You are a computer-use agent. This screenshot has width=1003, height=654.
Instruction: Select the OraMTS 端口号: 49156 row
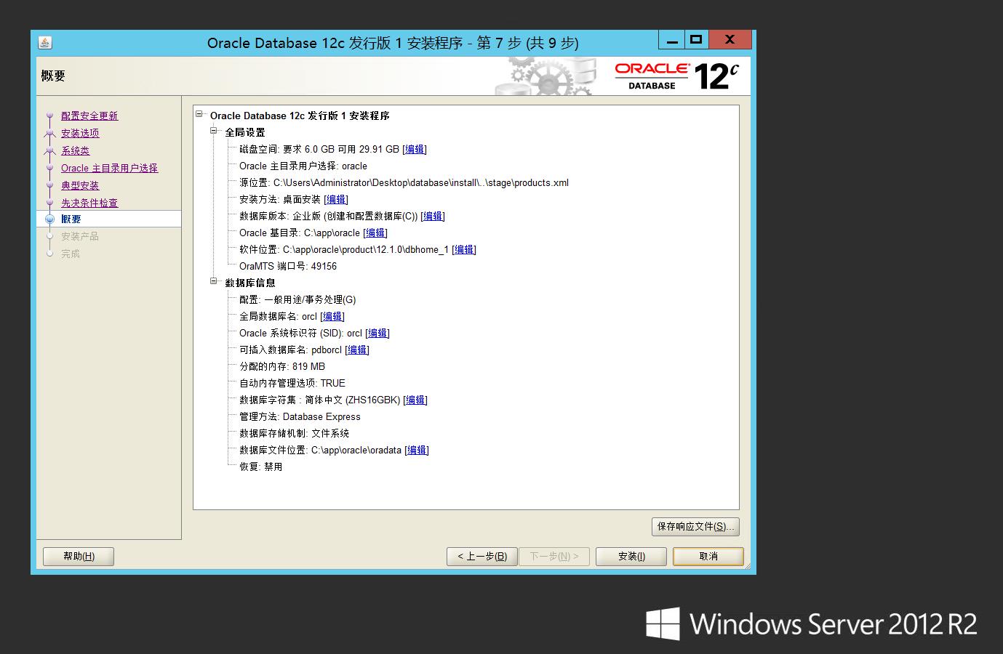[288, 266]
